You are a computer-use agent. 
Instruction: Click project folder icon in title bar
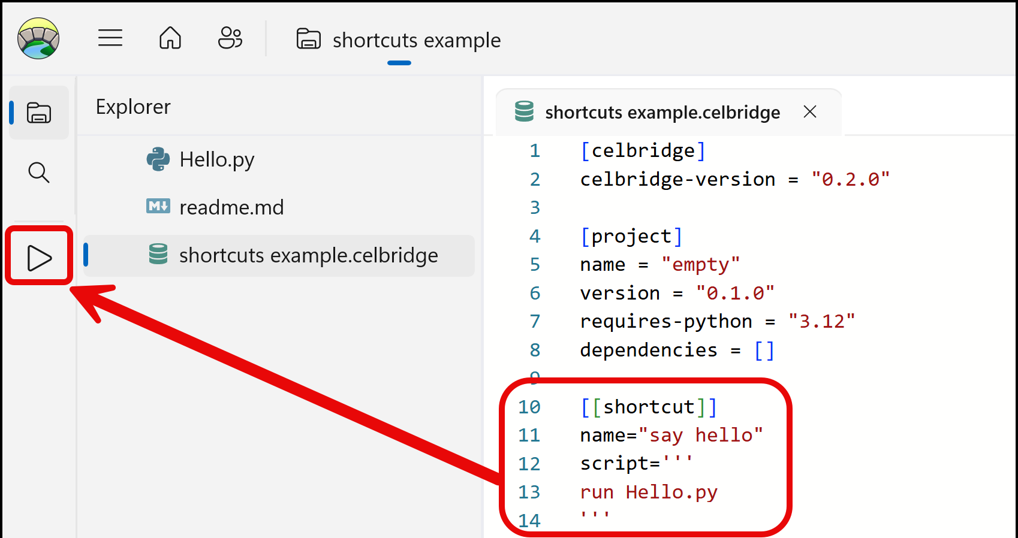[x=309, y=39]
